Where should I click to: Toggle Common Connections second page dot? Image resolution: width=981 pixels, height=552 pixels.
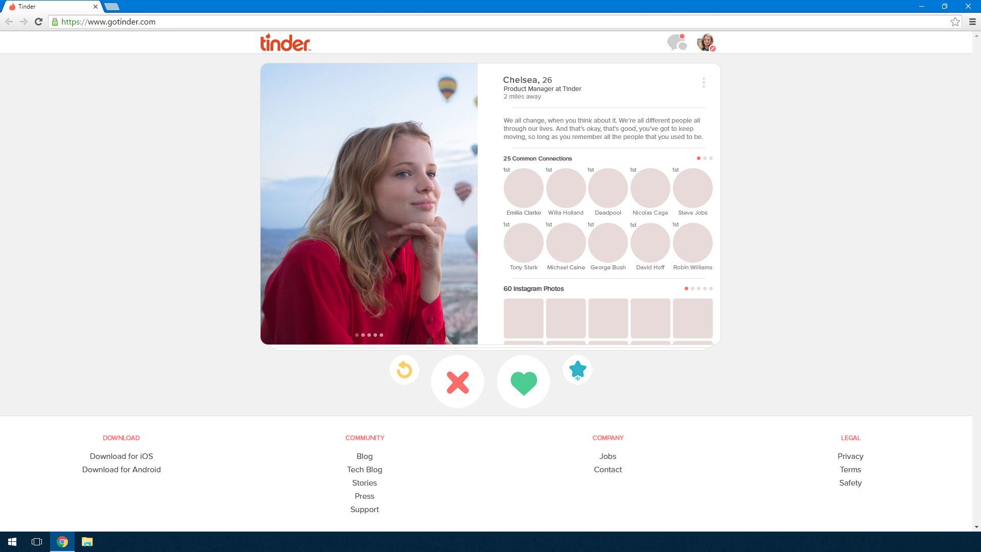coord(705,158)
